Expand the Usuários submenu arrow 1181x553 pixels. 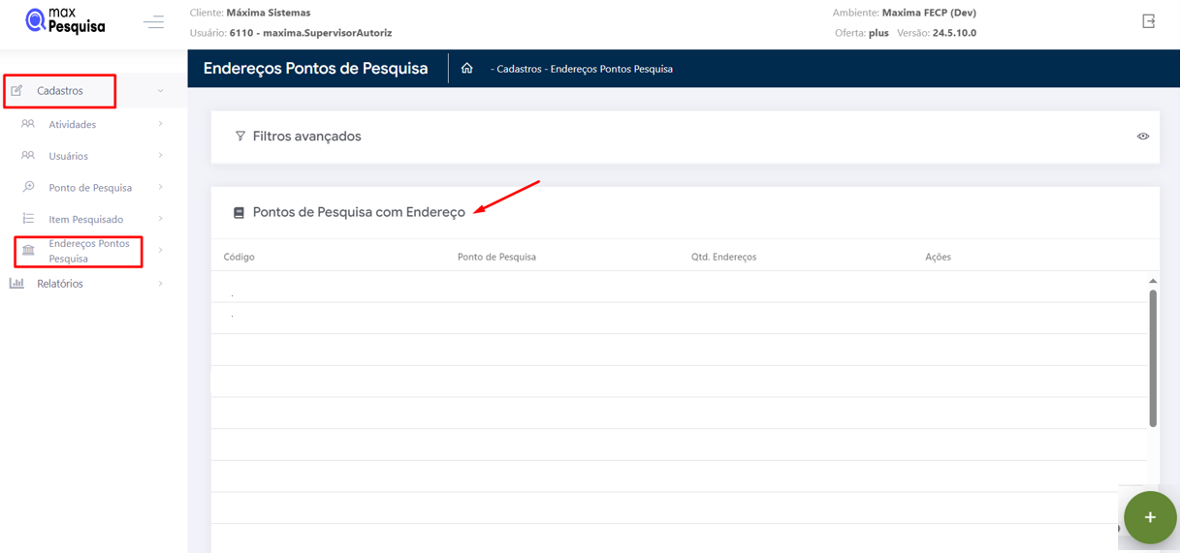click(x=160, y=156)
